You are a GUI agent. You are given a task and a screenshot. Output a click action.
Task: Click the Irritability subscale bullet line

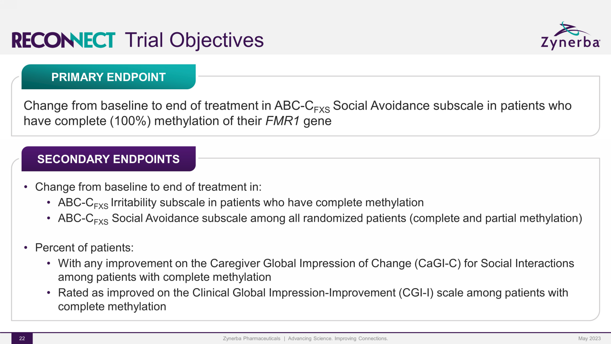[x=240, y=203]
